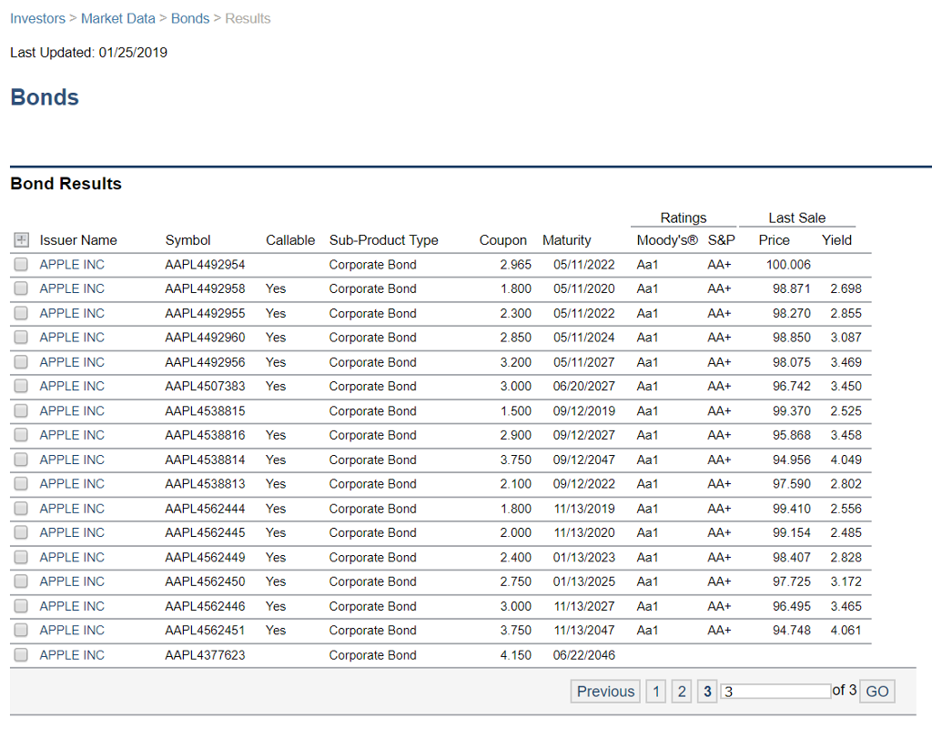Click the yield value 2.485
Screen dimensions: 932x738
point(846,532)
